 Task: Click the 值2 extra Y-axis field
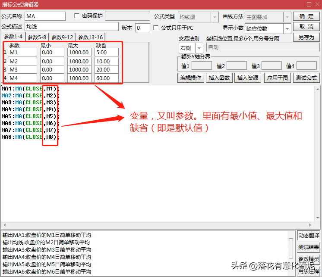tap(237, 65)
